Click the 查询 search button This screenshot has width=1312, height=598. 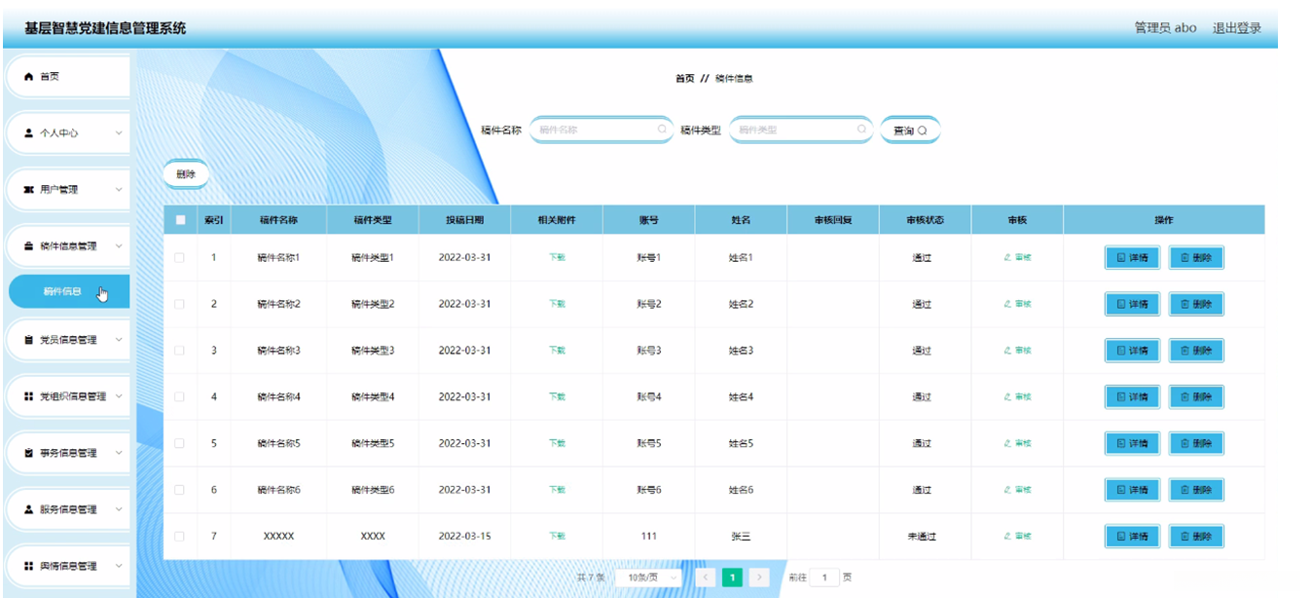pyautogui.click(x=909, y=130)
